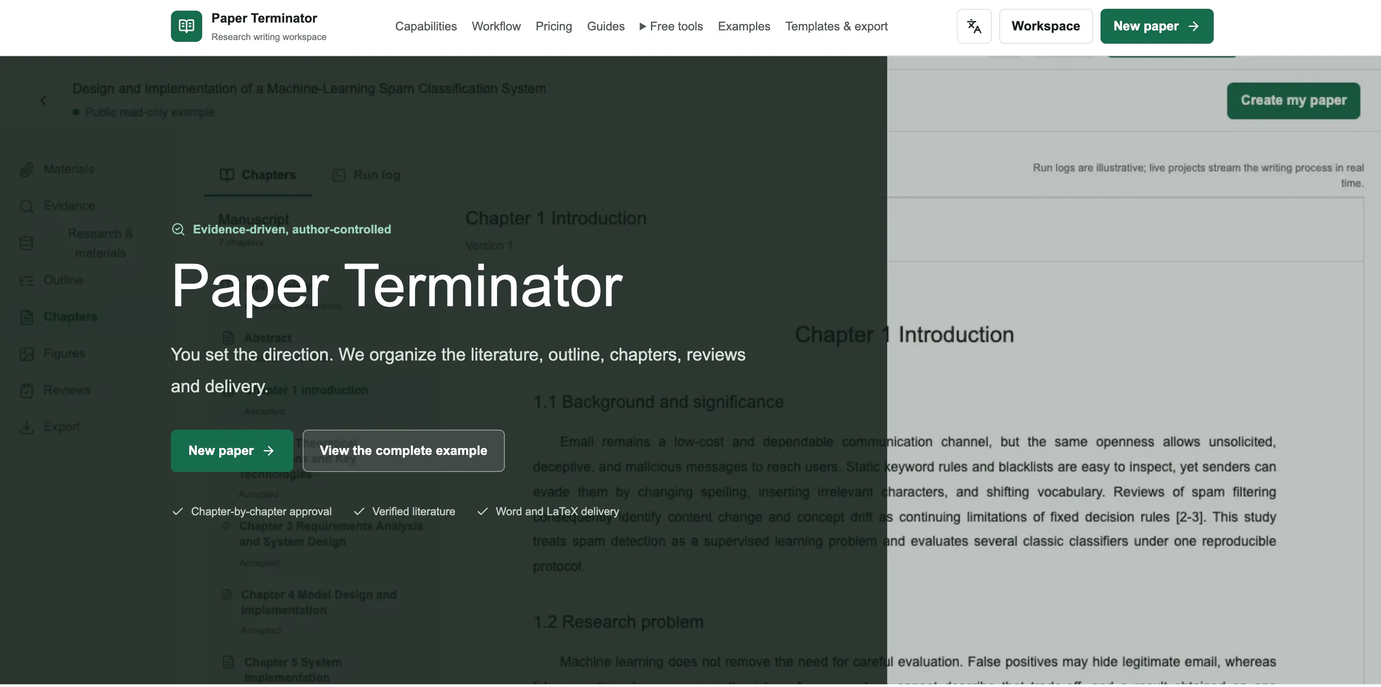
Task: Open Chapter 4 Model Design and Implementation
Action: [318, 602]
